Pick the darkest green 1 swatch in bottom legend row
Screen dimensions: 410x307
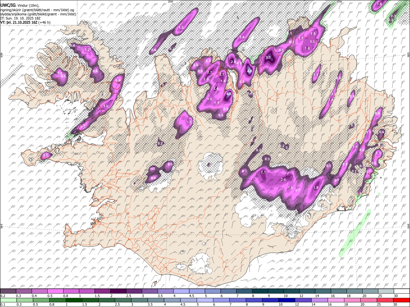click(74, 300)
